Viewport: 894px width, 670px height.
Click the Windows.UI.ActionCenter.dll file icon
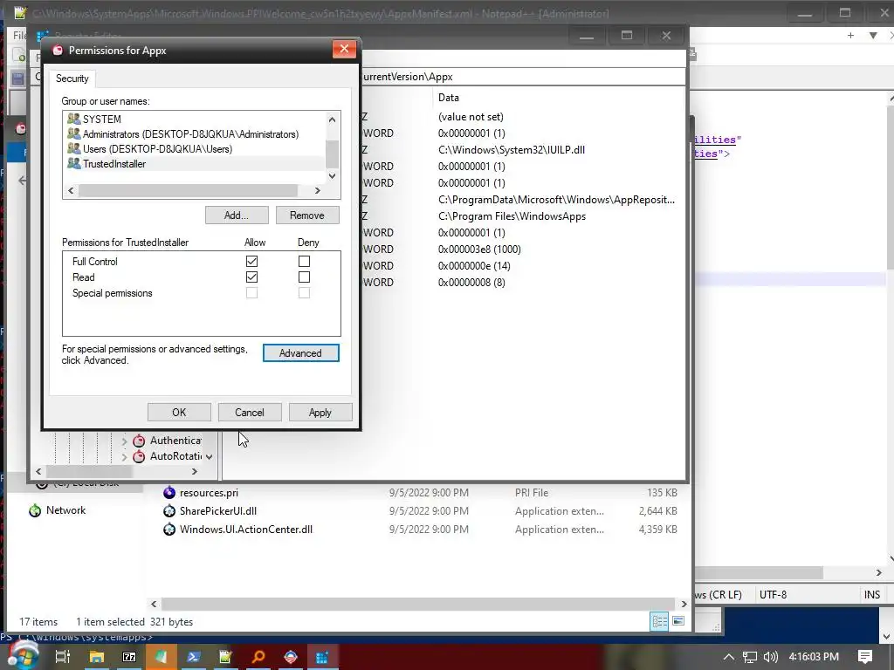[x=168, y=530]
